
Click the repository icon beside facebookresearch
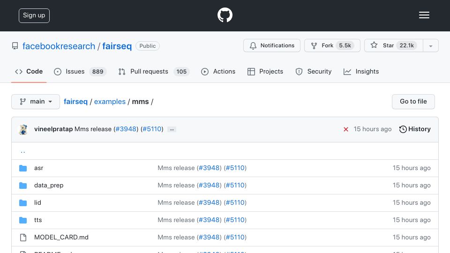pos(15,46)
